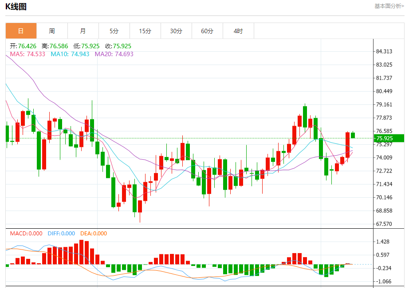Click the 收:75.925 close value
The image size is (409, 288).
click(x=118, y=46)
